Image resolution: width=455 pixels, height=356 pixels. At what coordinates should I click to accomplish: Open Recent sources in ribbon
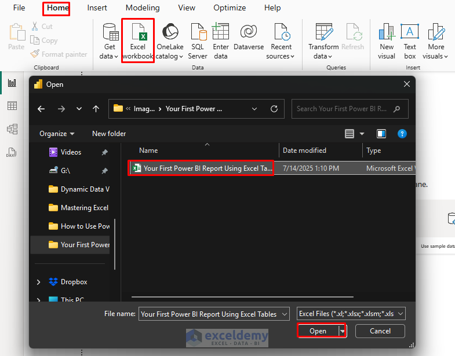(281, 41)
